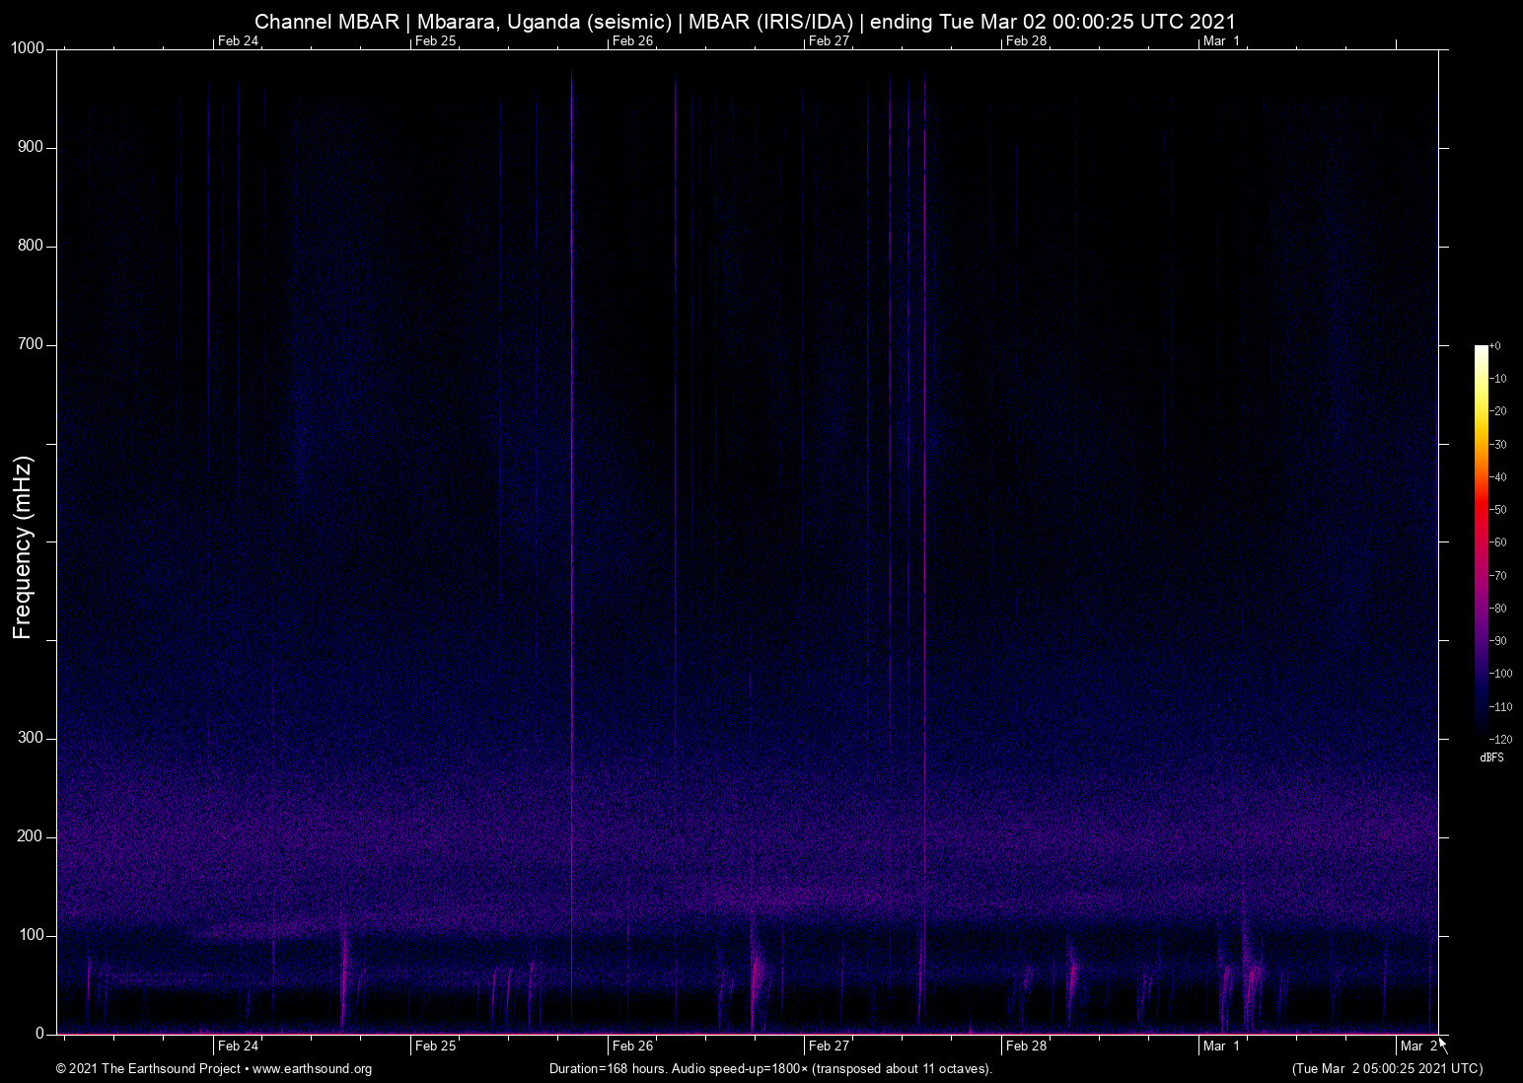The height and width of the screenshot is (1083, 1523).
Task: Click the Feb 25 label on bottom axis
Action: coord(435,1047)
